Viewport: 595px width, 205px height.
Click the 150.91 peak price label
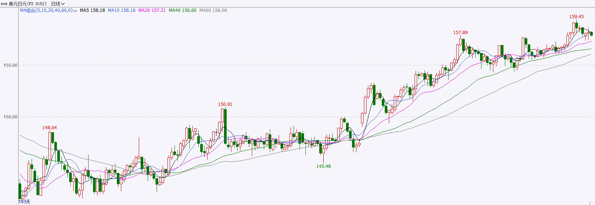pyautogui.click(x=225, y=104)
